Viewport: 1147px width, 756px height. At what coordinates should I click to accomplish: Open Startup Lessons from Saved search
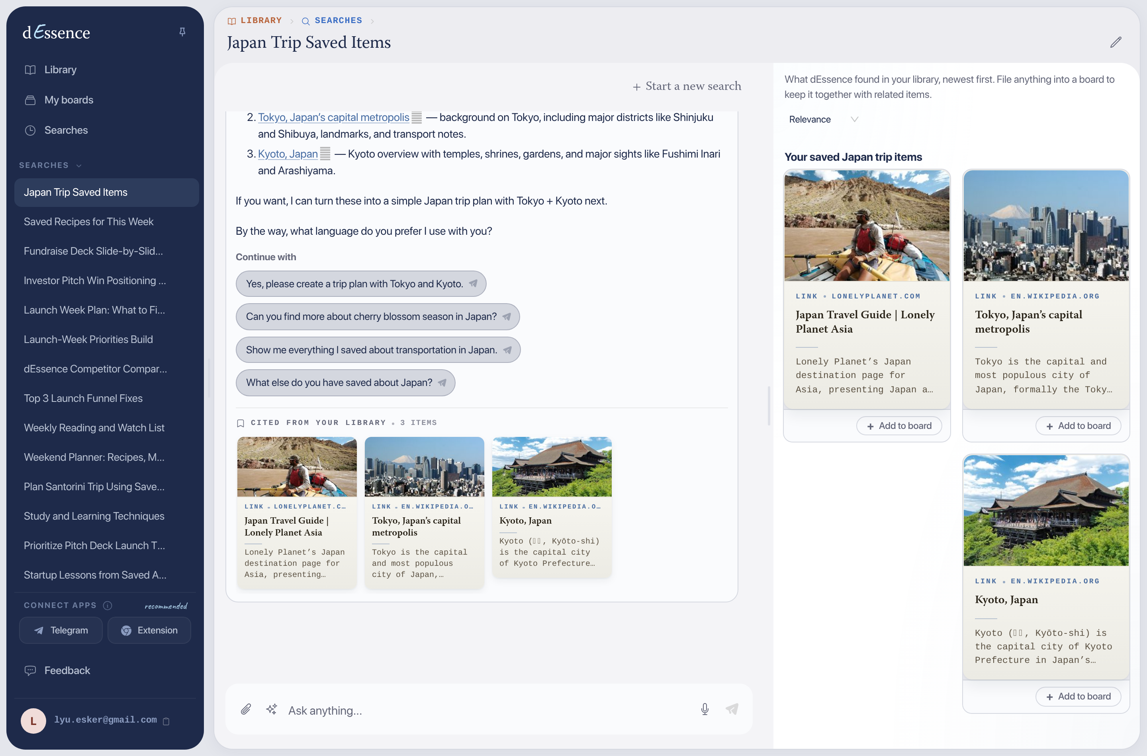pyautogui.click(x=106, y=575)
